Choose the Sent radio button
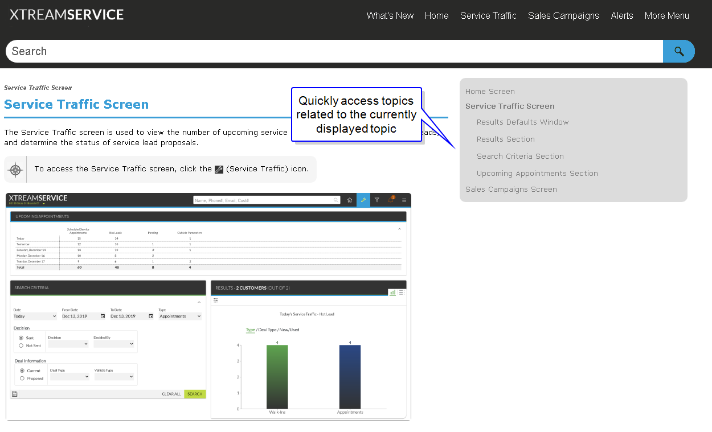Image resolution: width=712 pixels, height=432 pixels. [21, 338]
